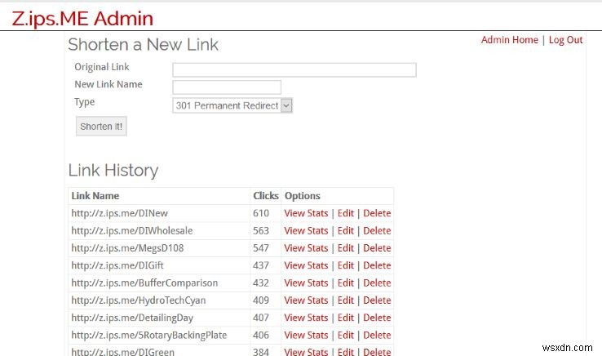Edit the DIWholesale link
This screenshot has width=602, height=356.
346,230
